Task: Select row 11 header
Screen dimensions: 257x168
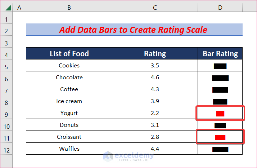Action: click(x=6, y=137)
